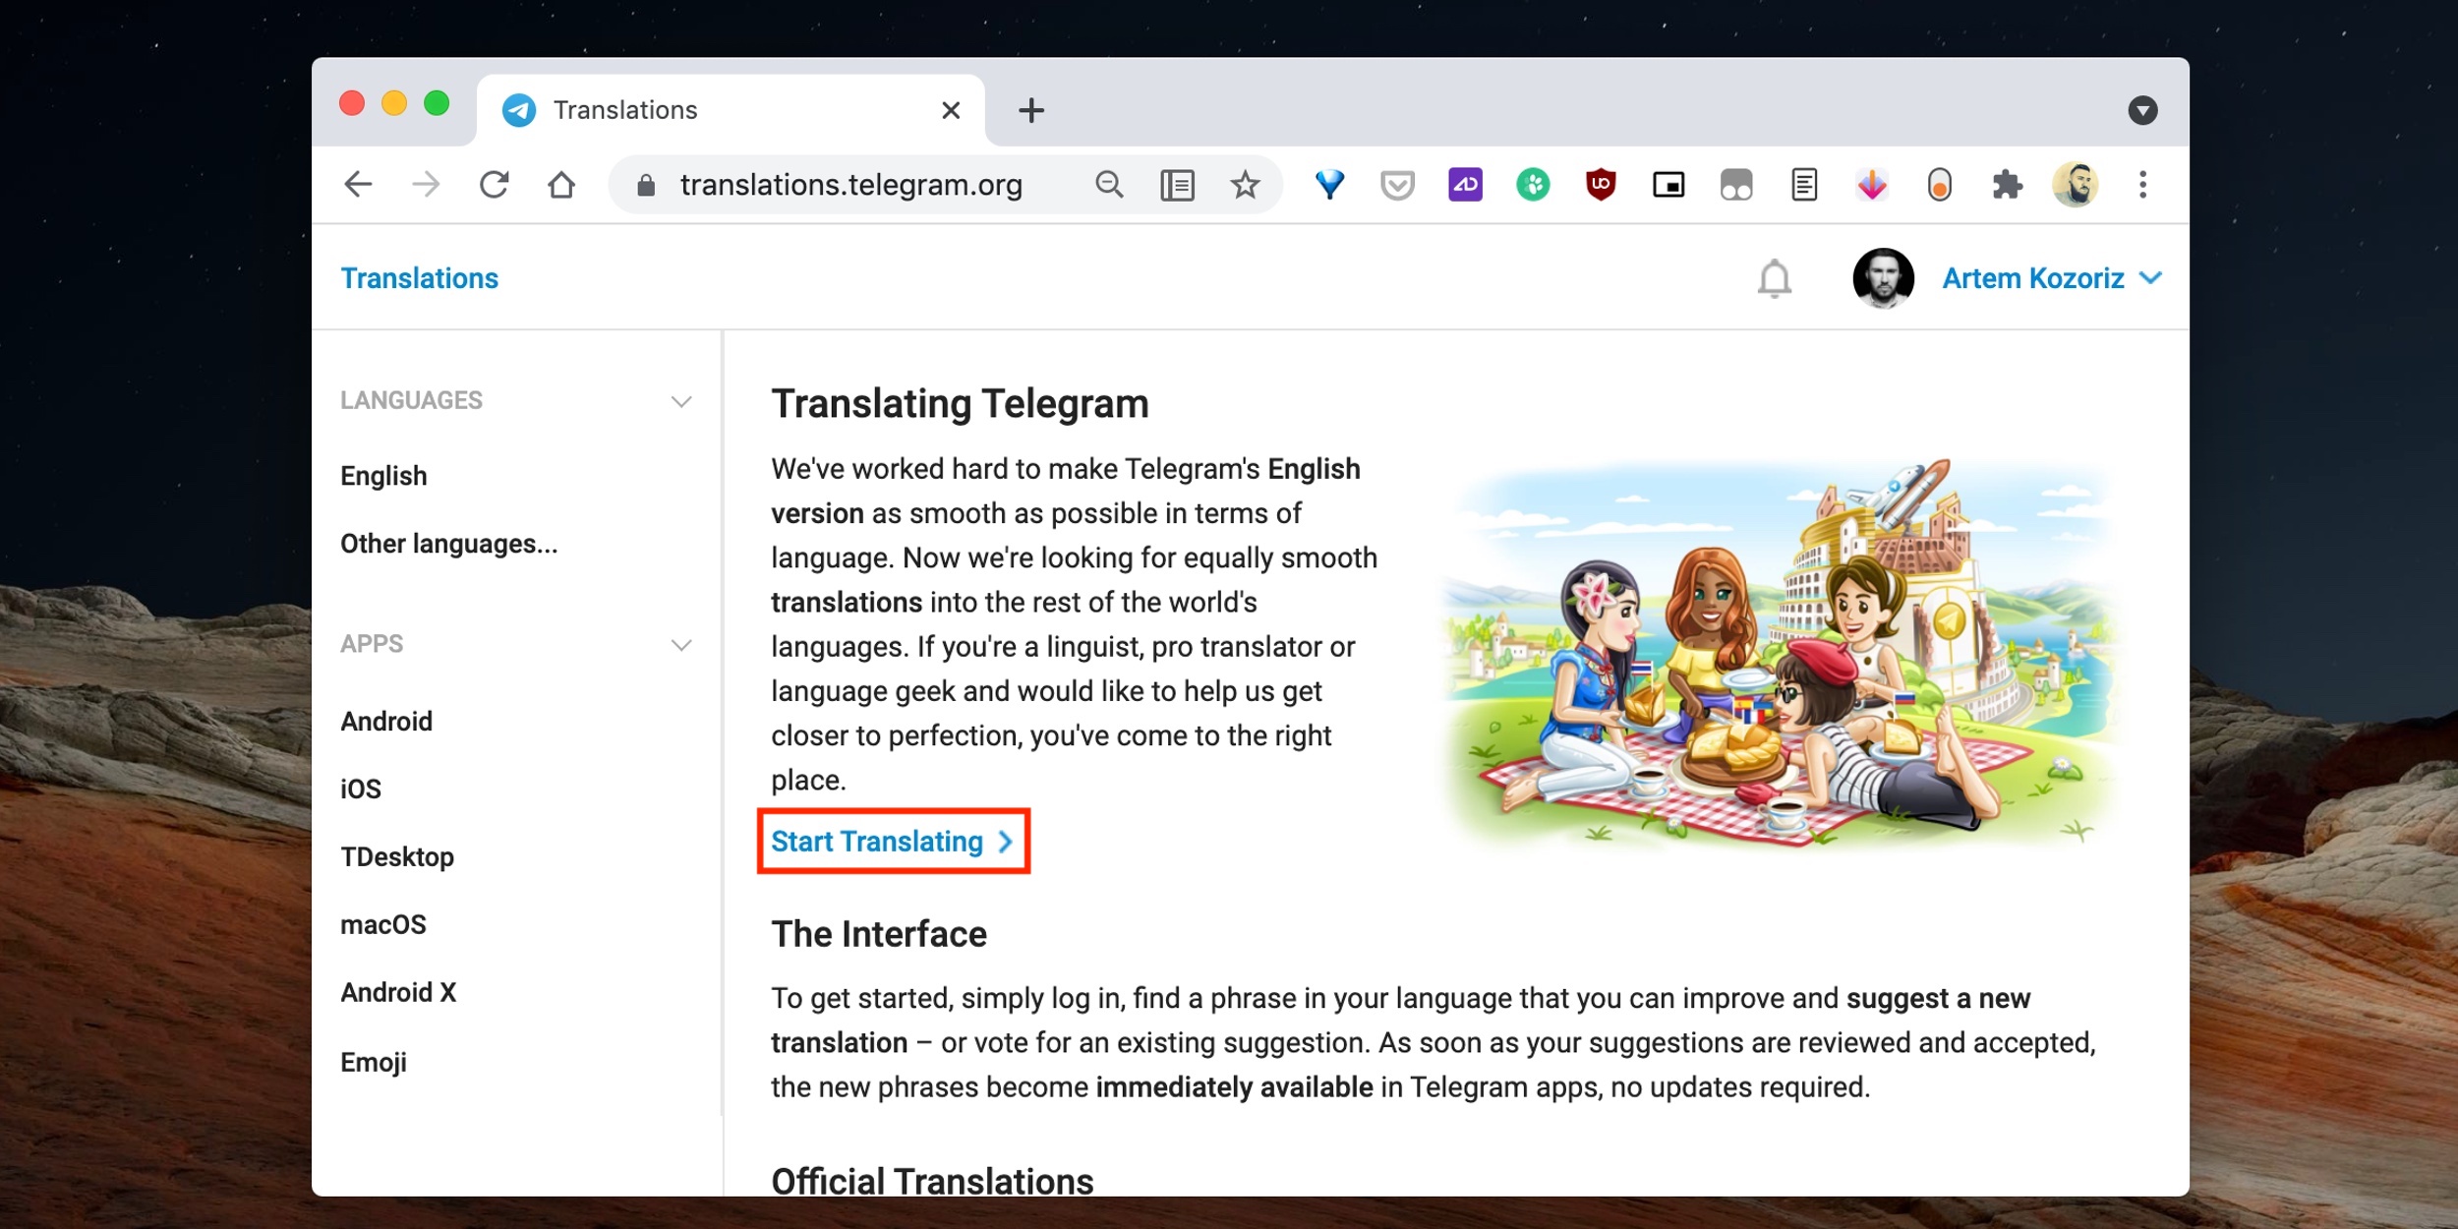The height and width of the screenshot is (1229, 2458).
Task: Click the reader view icon in toolbar
Action: (x=1177, y=185)
